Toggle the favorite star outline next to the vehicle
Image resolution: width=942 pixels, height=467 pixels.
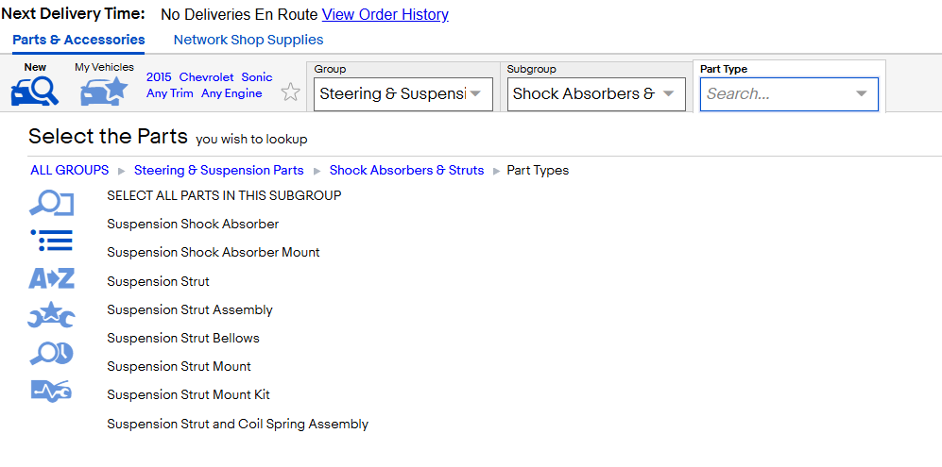pos(291,92)
